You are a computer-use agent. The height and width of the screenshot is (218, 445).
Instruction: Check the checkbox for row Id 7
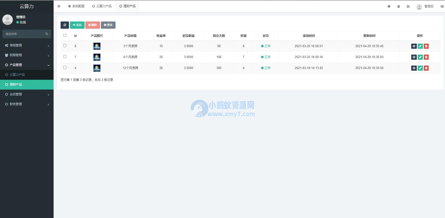point(65,57)
